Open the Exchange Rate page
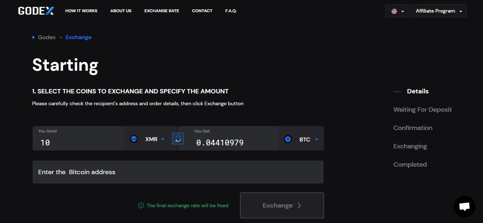Screen dimensions: 483x223 (161, 11)
